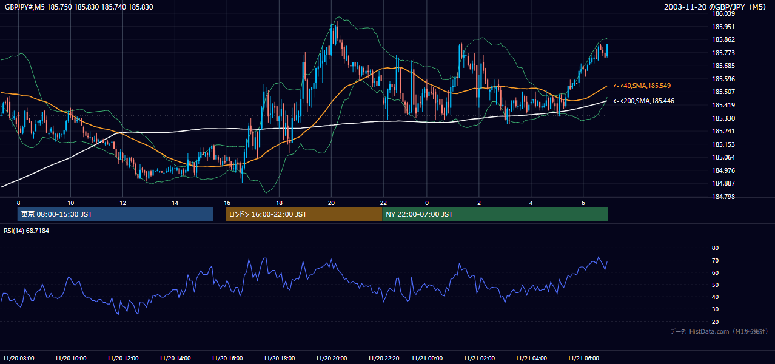The height and width of the screenshot is (364, 775).
Task: Click price level 185.596 on axis
Action: point(723,79)
